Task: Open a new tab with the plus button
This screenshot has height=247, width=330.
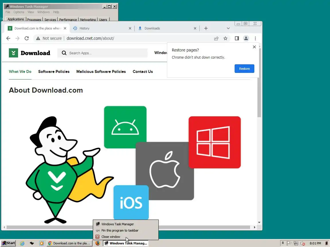Action: click(x=206, y=28)
